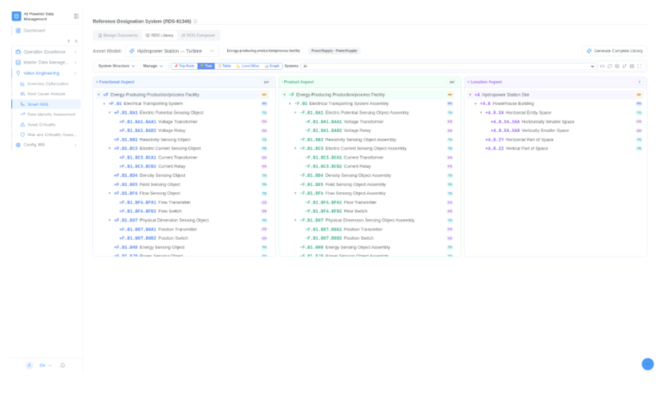Toggle fullscreen view icon in toolbar
The image size is (663, 394).
640,66
